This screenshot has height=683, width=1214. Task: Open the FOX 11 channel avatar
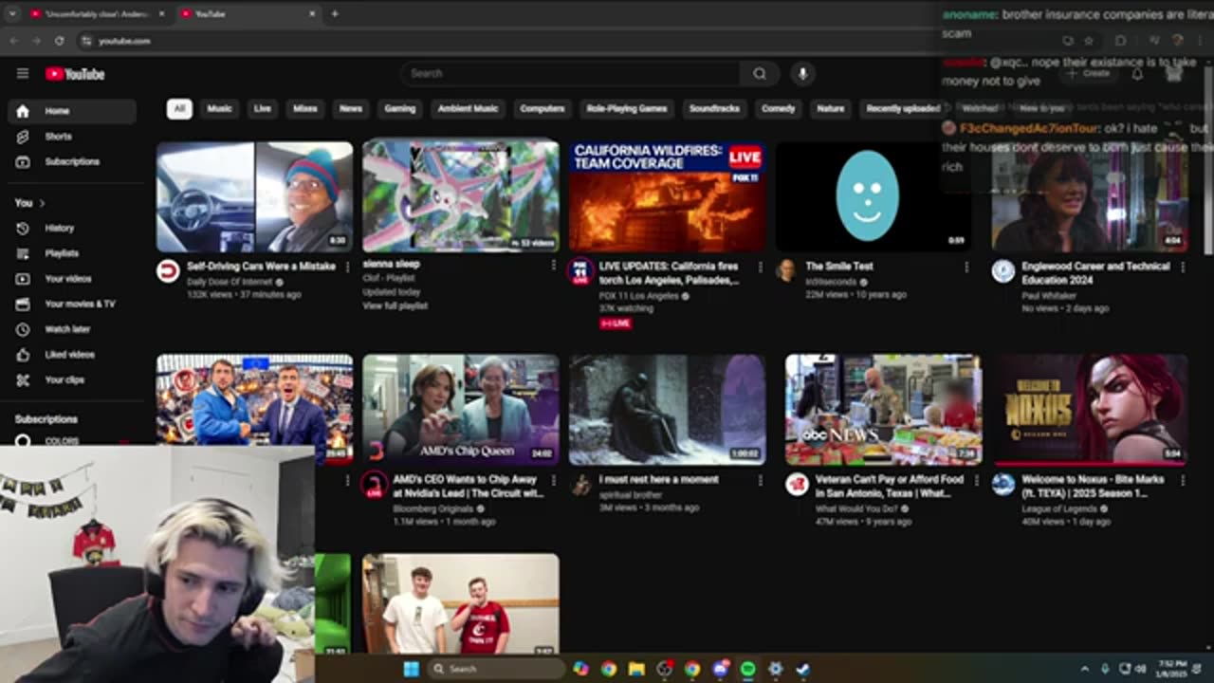click(x=580, y=271)
